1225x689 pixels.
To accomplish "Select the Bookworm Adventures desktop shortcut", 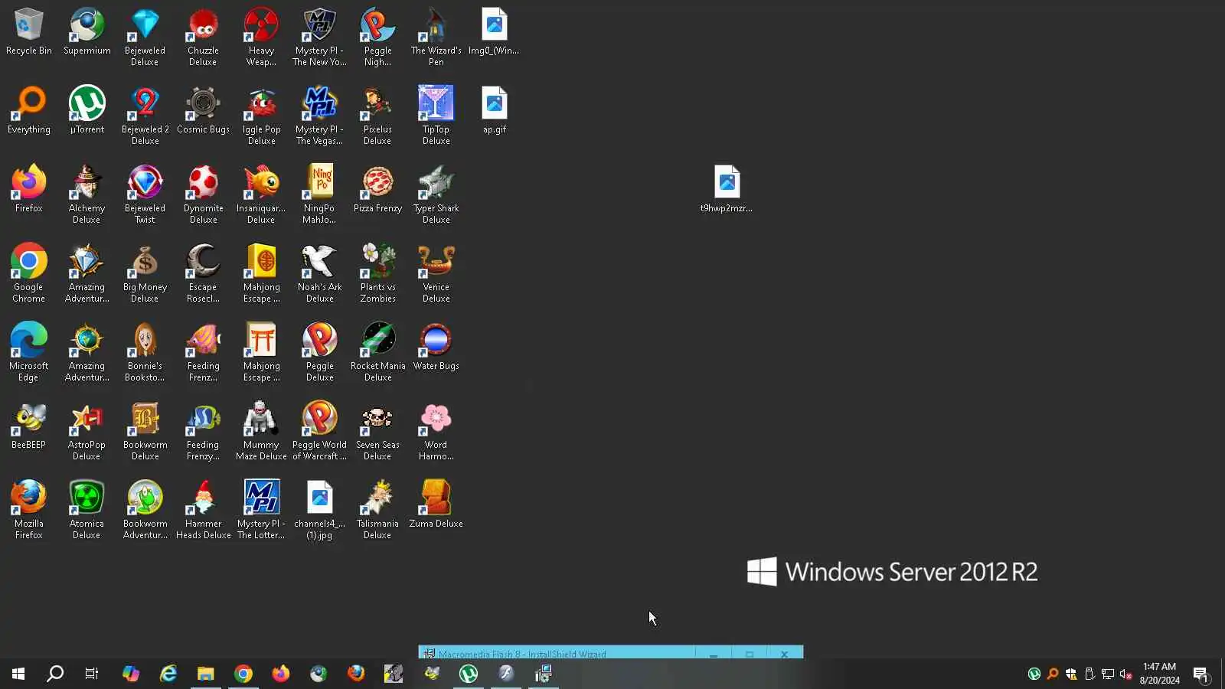I will [x=145, y=510].
